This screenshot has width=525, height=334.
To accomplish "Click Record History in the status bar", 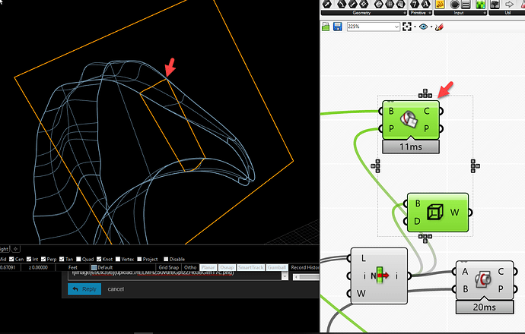I will (304, 267).
